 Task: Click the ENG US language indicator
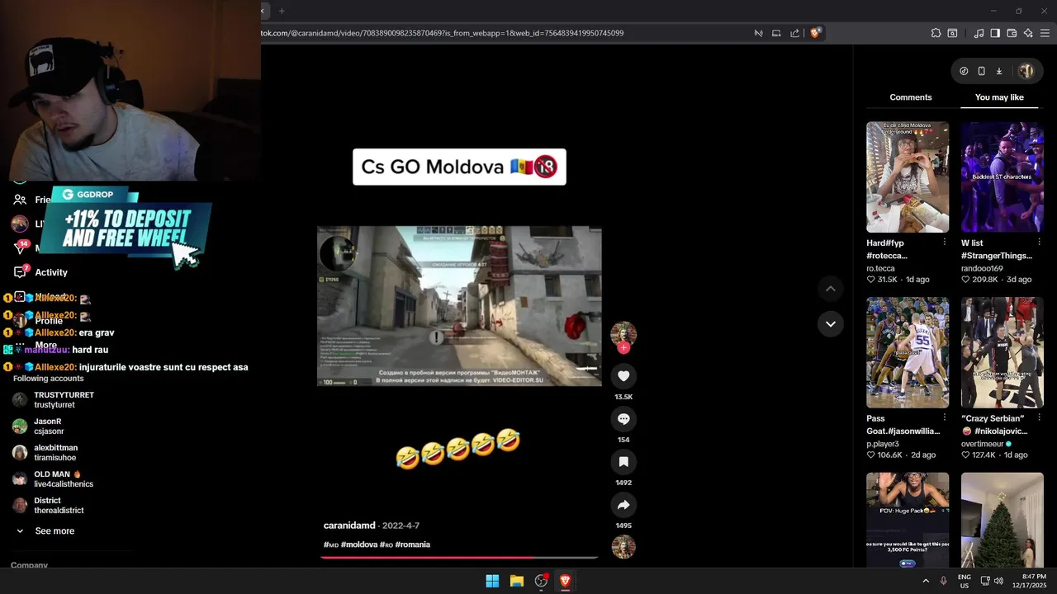(964, 581)
